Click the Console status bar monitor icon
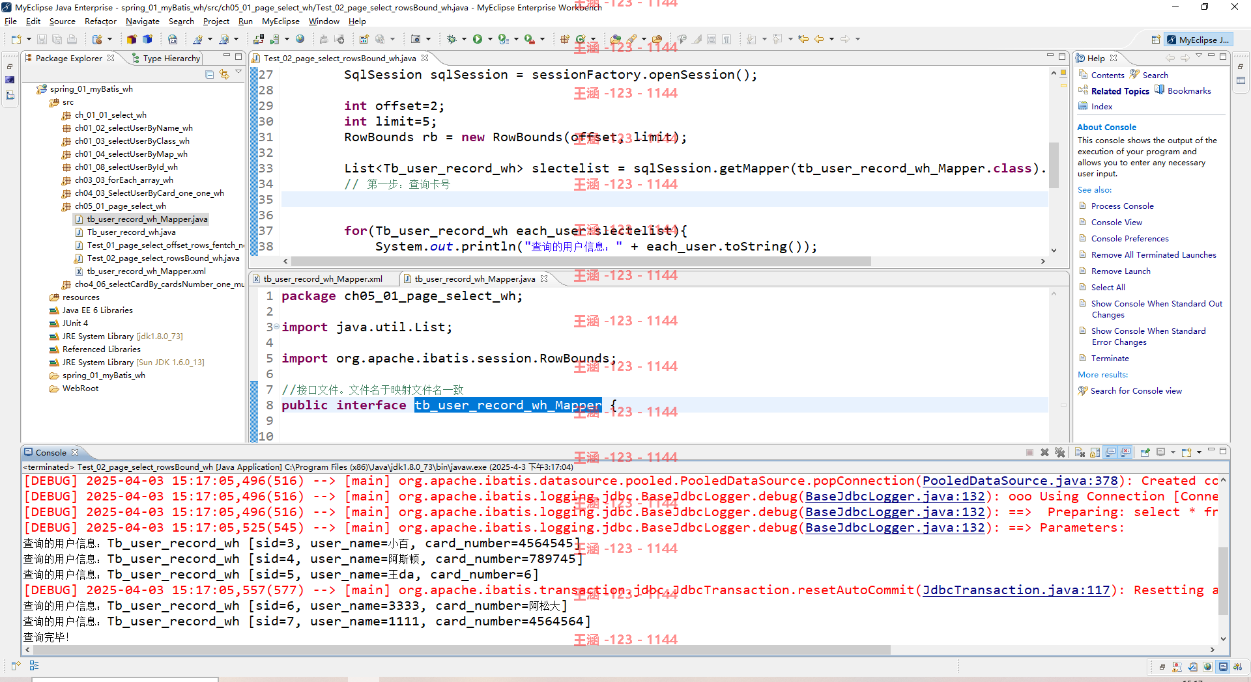 (x=1223, y=666)
